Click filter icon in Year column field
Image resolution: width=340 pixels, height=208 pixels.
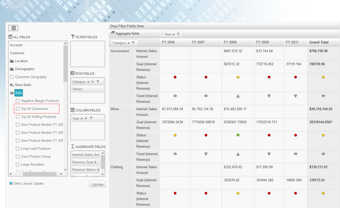pos(91,118)
